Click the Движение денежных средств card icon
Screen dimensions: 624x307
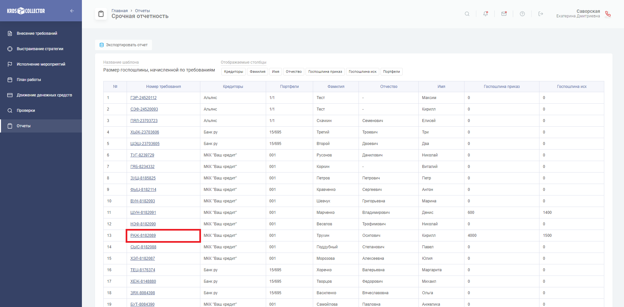pos(10,95)
